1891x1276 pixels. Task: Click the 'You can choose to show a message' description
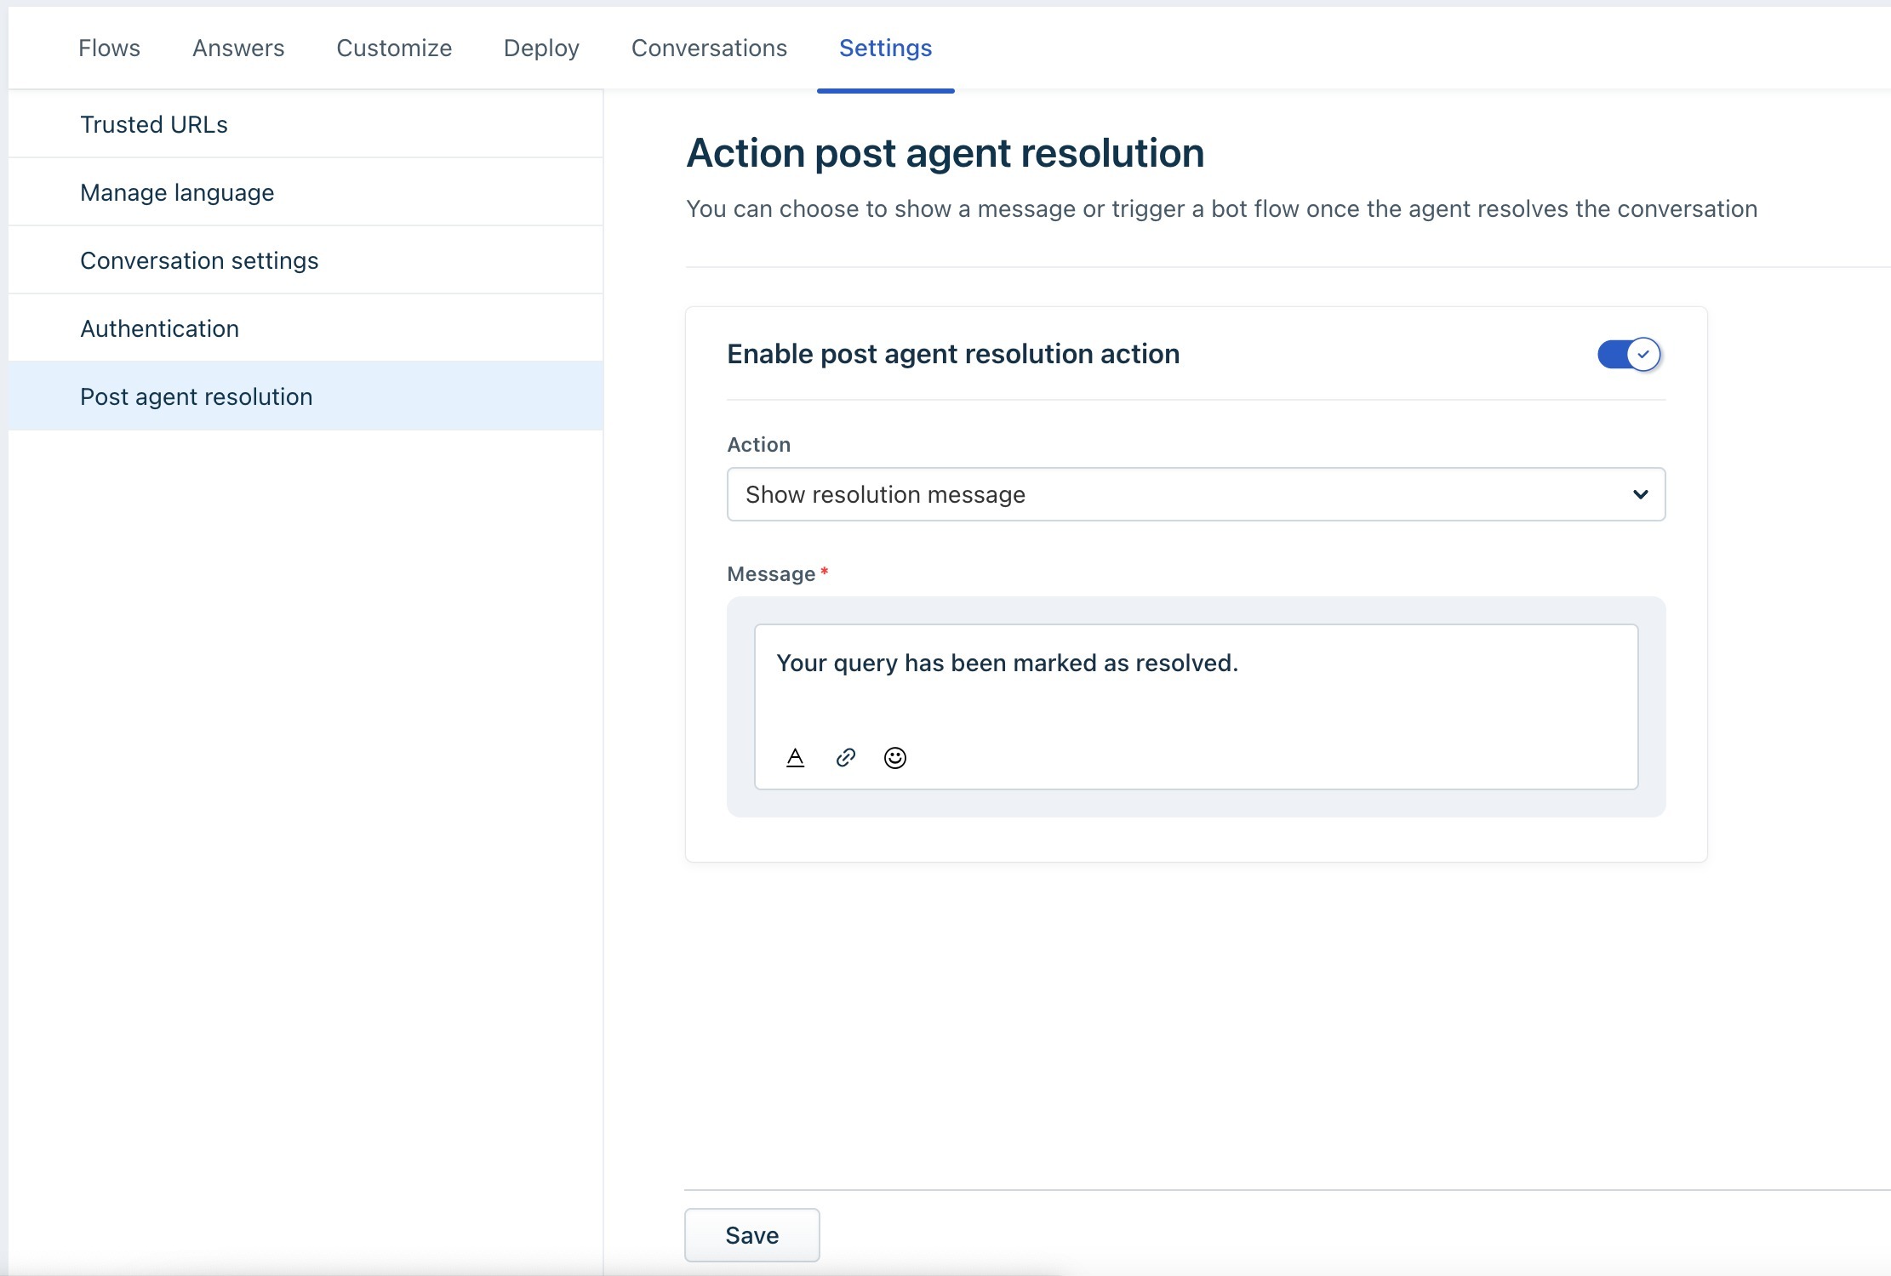(1221, 209)
